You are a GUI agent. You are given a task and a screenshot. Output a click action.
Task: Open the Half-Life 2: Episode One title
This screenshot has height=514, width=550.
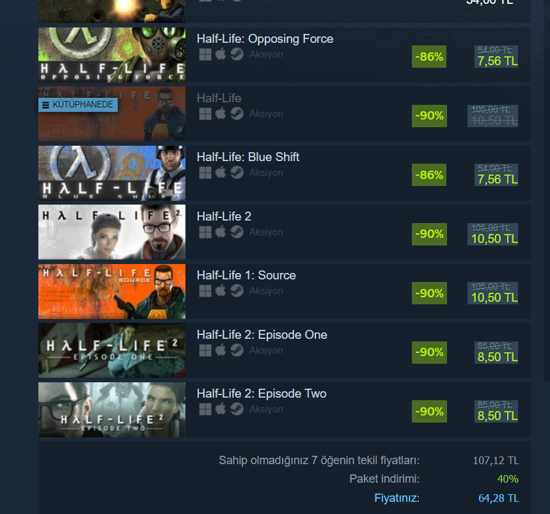[262, 335]
